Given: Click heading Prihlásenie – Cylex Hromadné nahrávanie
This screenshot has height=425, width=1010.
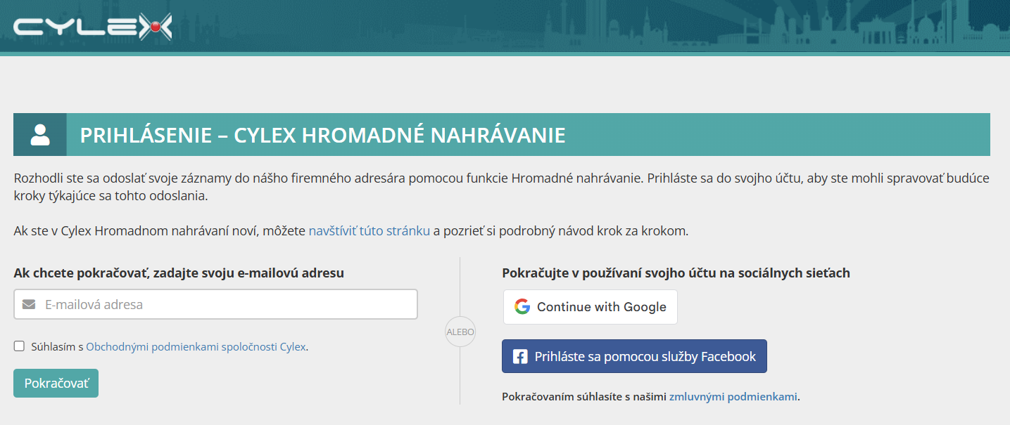Looking at the screenshot, I should click(322, 135).
